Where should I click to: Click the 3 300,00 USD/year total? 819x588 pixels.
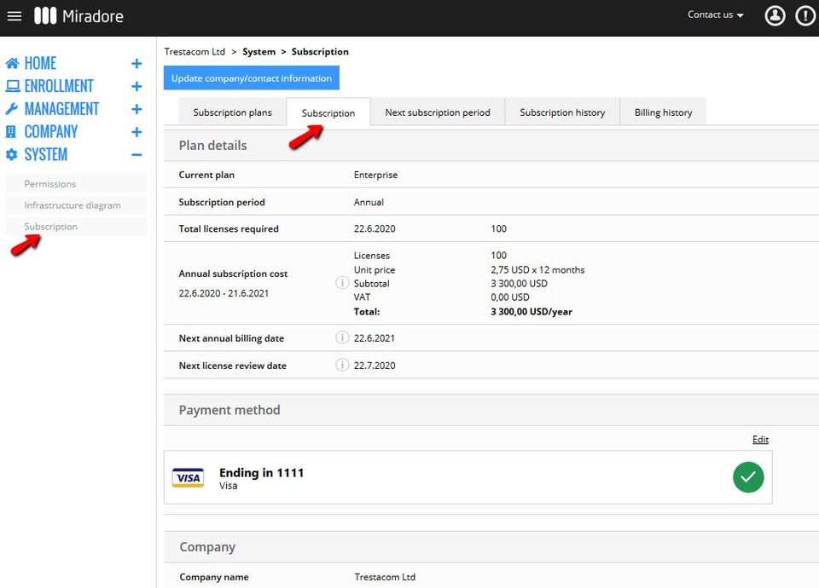tap(531, 312)
